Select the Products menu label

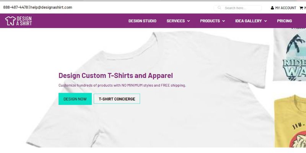tap(210, 21)
